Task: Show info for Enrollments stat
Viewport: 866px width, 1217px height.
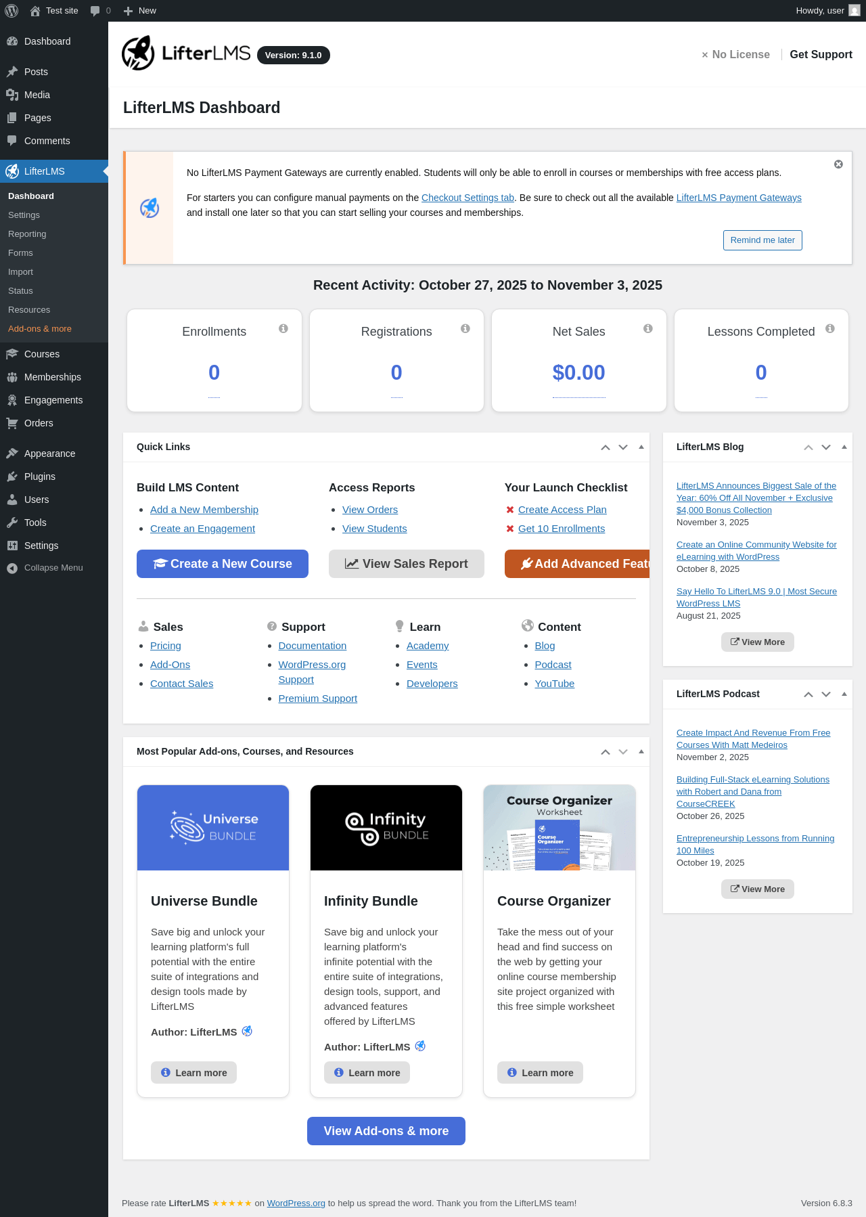Action: 283,328
